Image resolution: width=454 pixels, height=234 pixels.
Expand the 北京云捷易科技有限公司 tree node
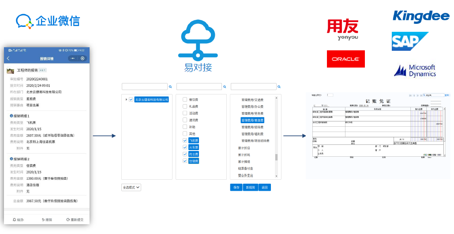(x=126, y=99)
